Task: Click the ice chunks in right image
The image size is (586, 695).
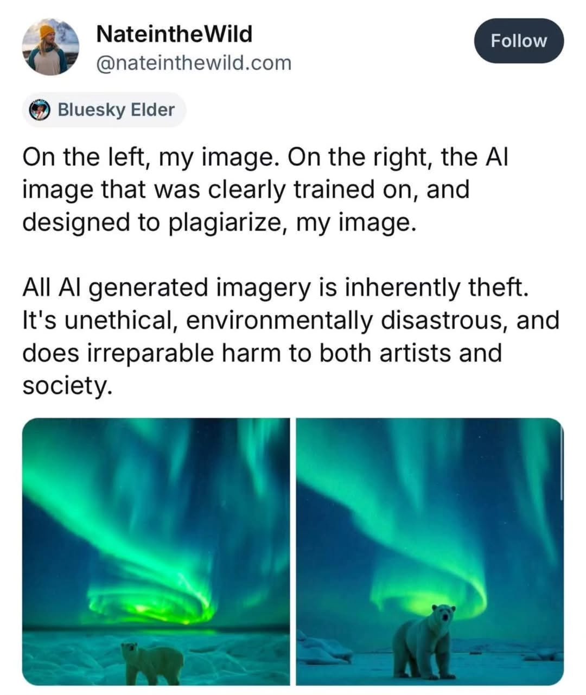Action: pyautogui.click(x=323, y=651)
